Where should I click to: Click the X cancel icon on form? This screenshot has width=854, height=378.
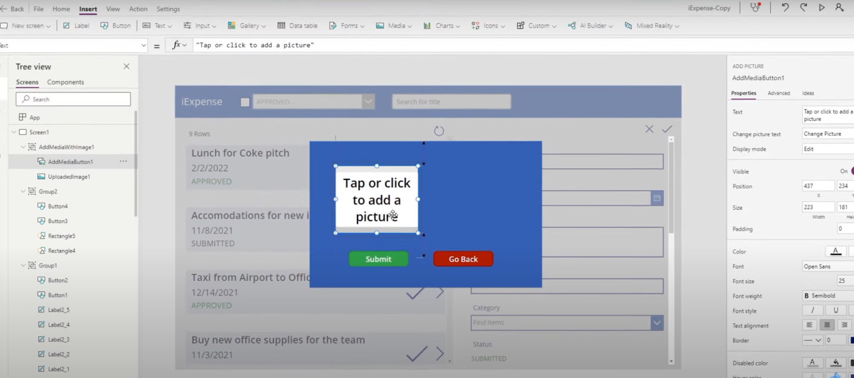[x=649, y=129]
